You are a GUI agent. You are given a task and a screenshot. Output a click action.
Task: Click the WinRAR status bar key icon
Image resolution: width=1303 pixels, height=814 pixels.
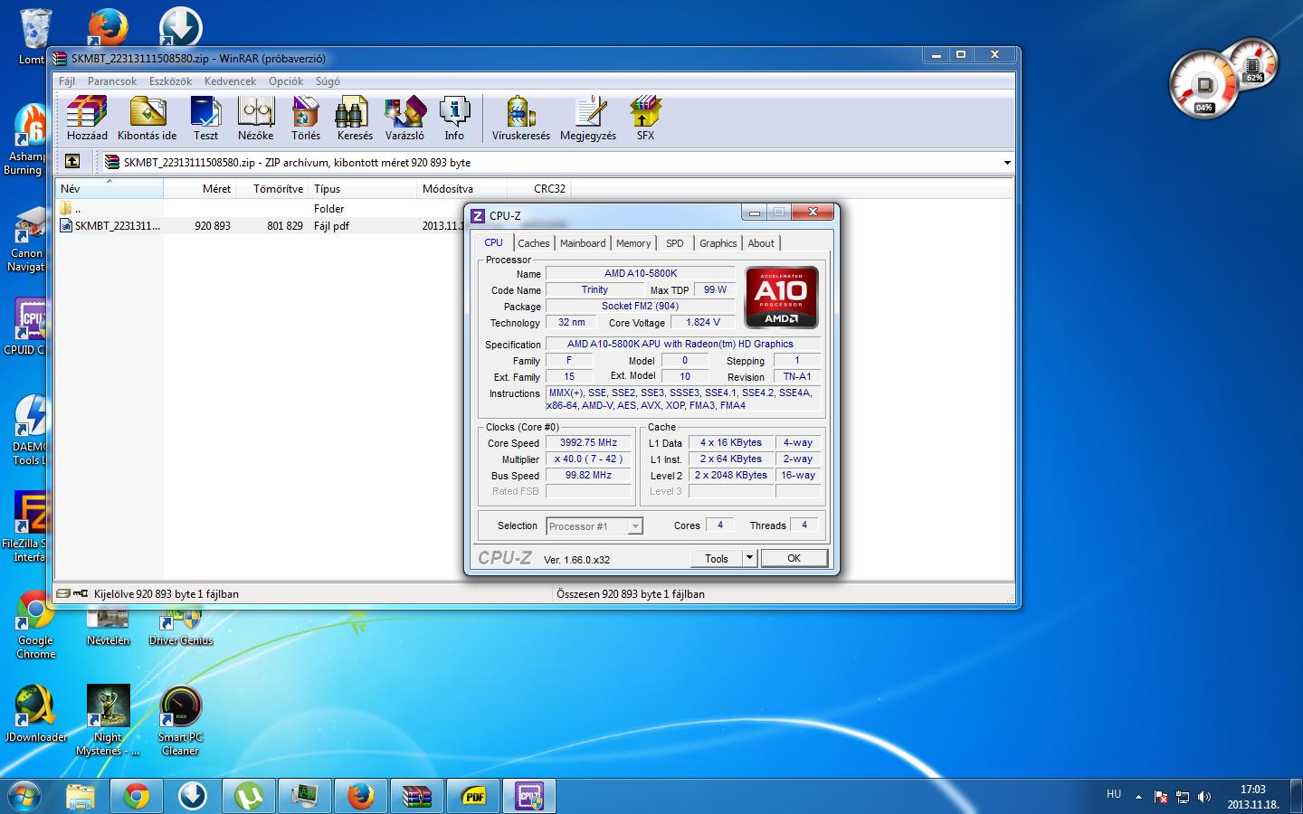(80, 594)
